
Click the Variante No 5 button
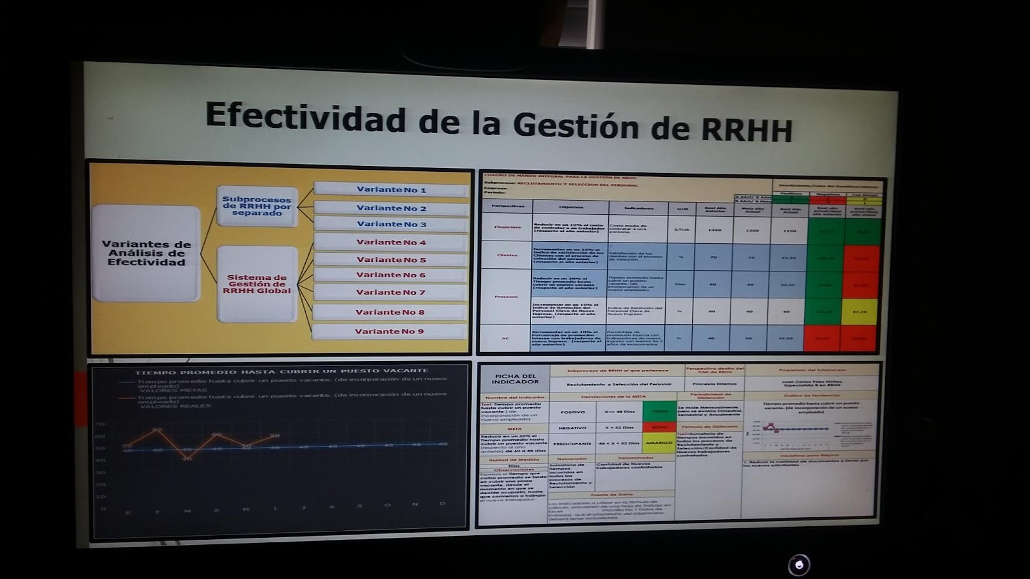tap(393, 261)
